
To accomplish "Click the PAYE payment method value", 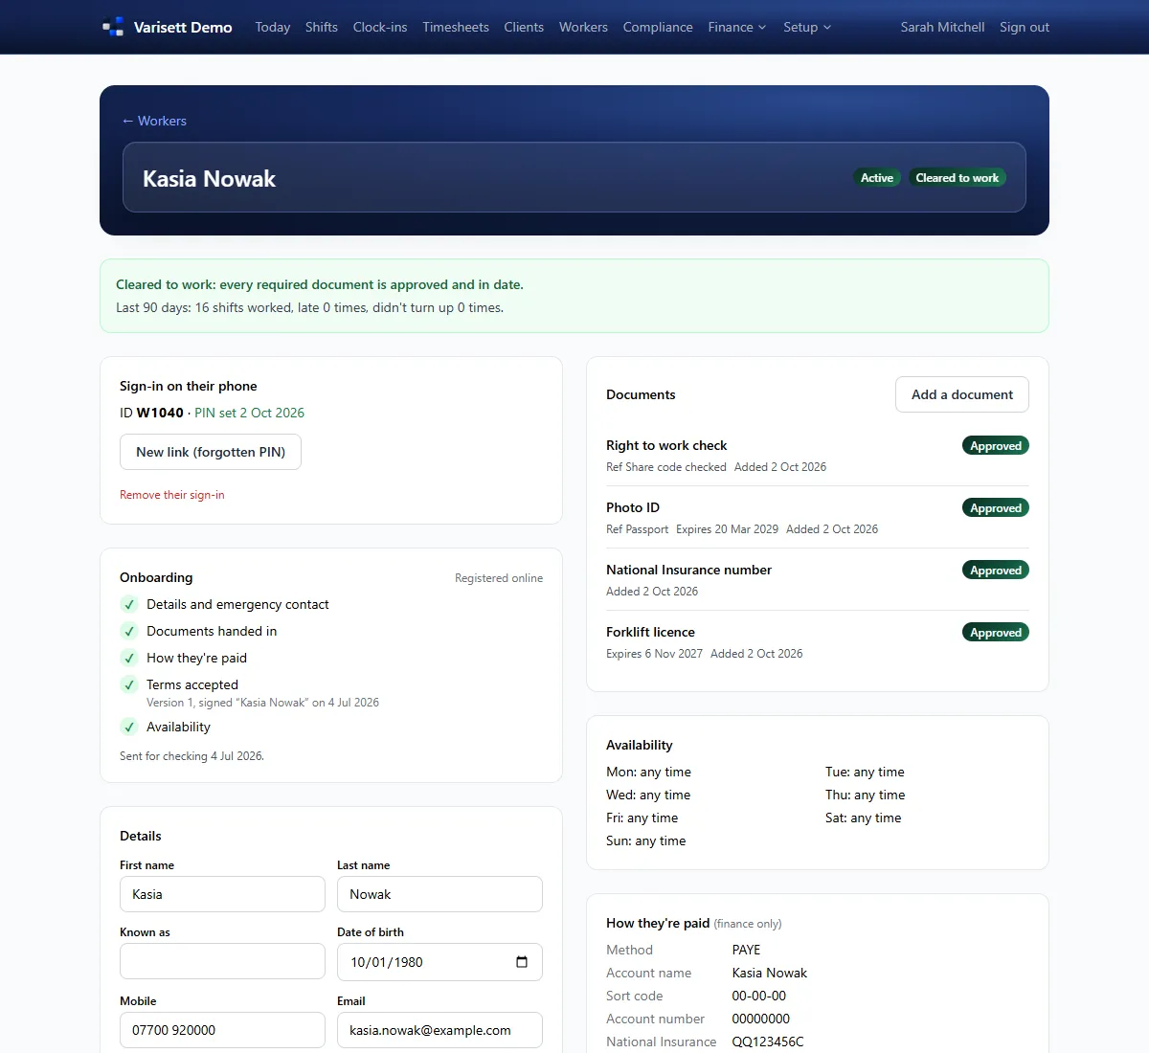I will (x=746, y=950).
